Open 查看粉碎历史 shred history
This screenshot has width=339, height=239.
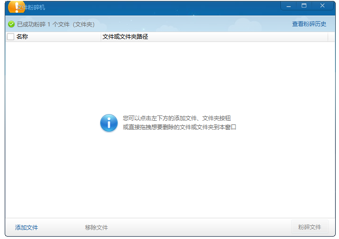click(x=309, y=24)
